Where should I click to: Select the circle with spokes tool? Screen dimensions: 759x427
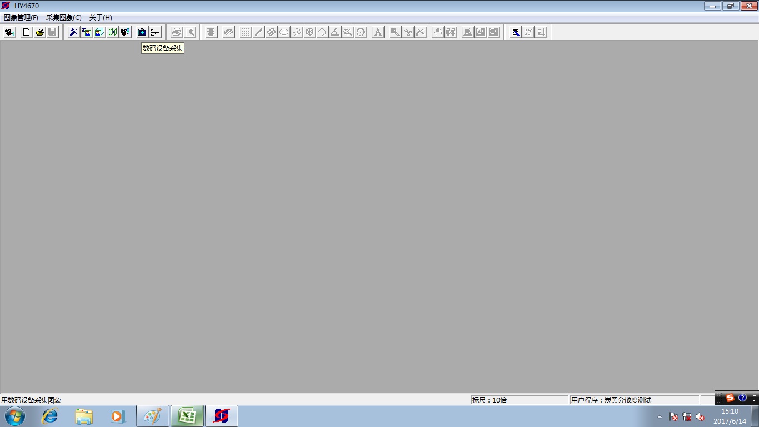309,32
